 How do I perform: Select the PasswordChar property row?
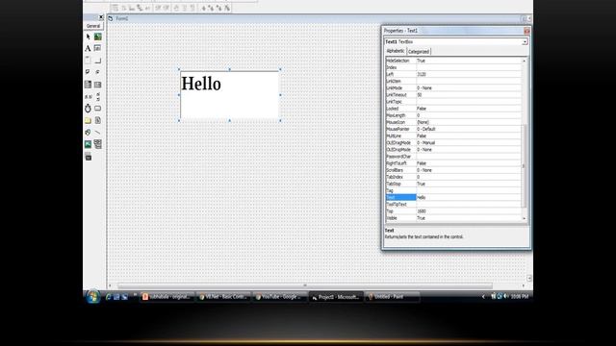[x=453, y=157]
